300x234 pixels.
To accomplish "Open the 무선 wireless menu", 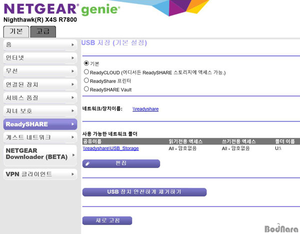I will pyautogui.click(x=40, y=71).
